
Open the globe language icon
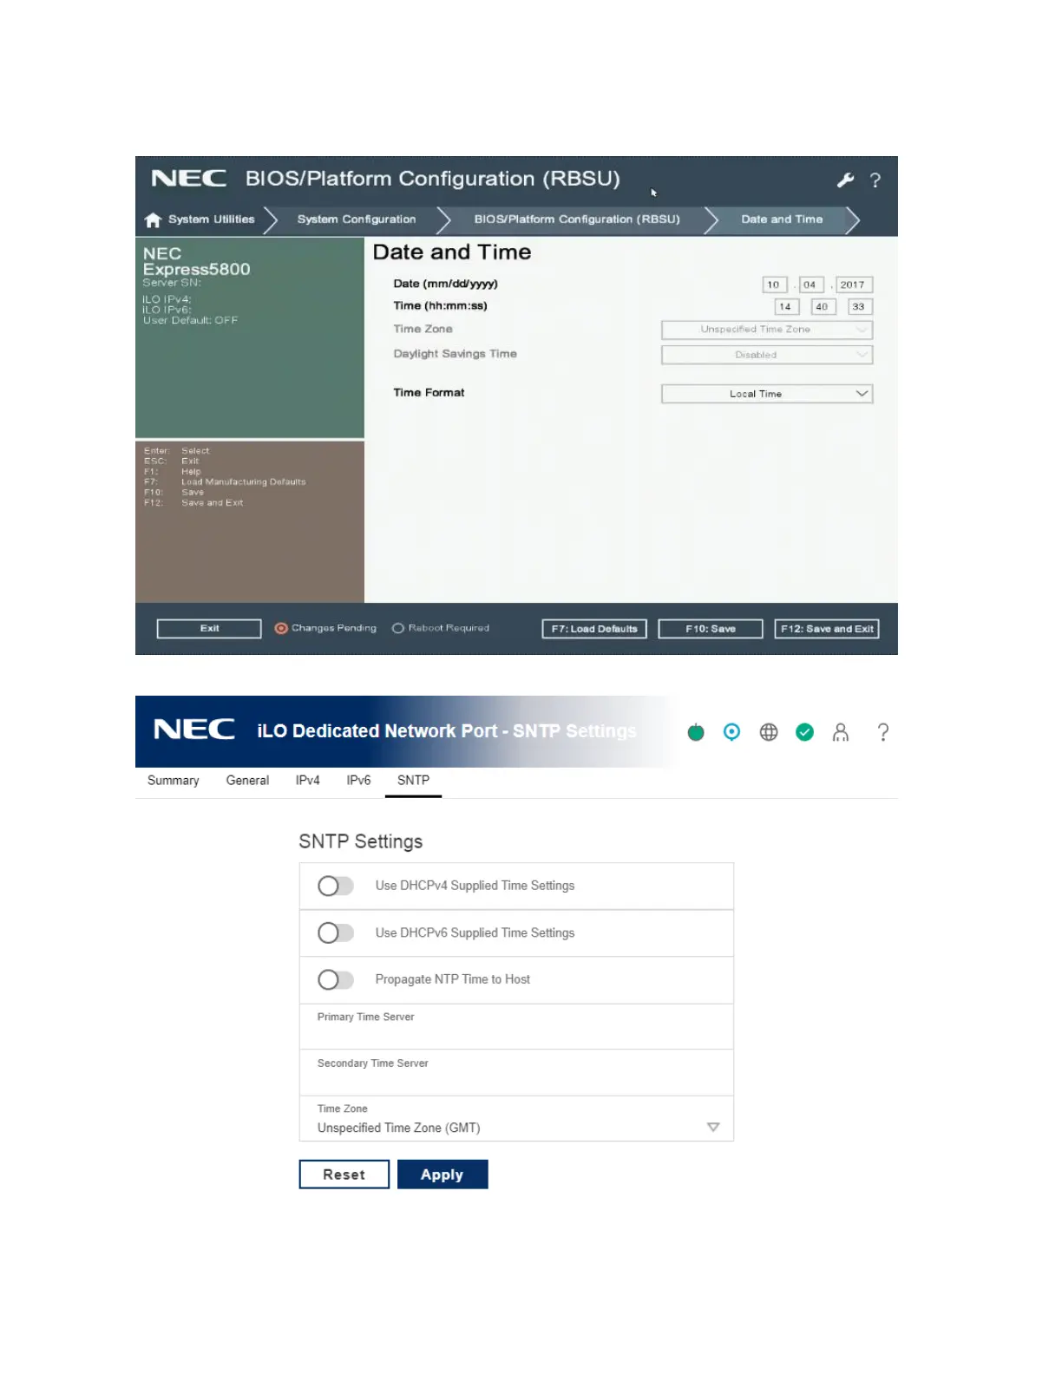pos(769,732)
